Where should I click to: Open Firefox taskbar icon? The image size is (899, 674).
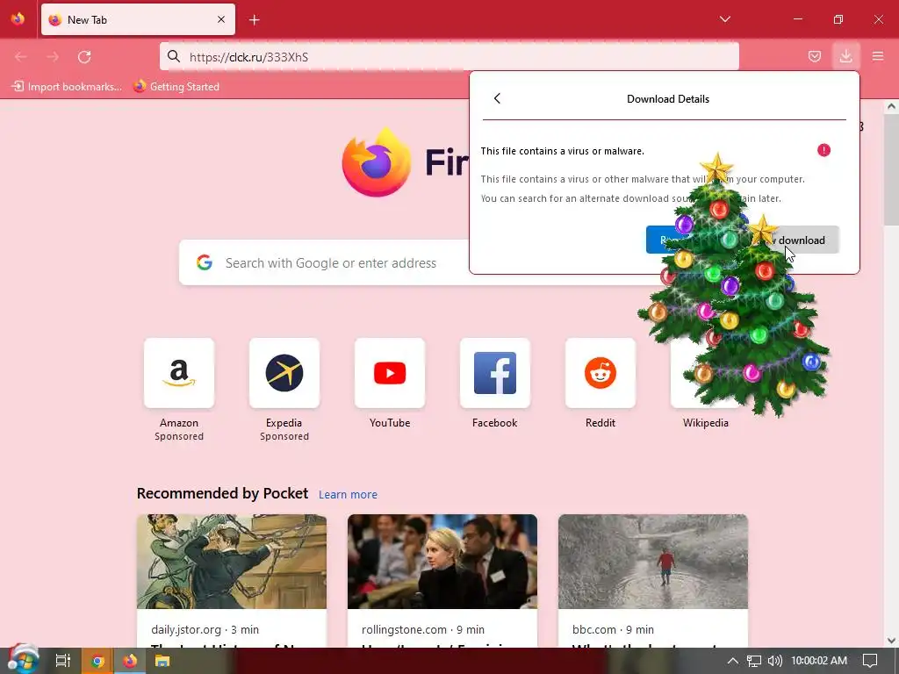130,661
